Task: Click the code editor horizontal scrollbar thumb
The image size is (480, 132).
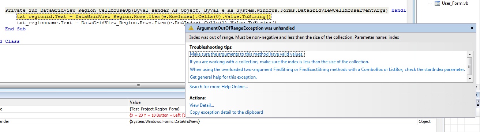Action: 139,85
